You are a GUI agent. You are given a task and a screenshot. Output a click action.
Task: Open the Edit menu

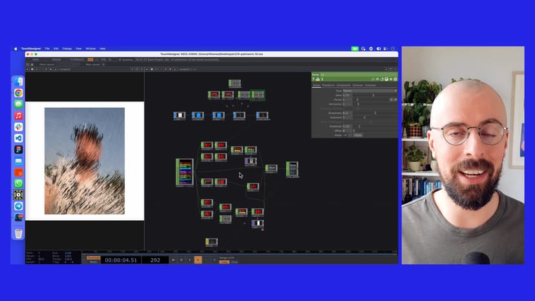56,49
